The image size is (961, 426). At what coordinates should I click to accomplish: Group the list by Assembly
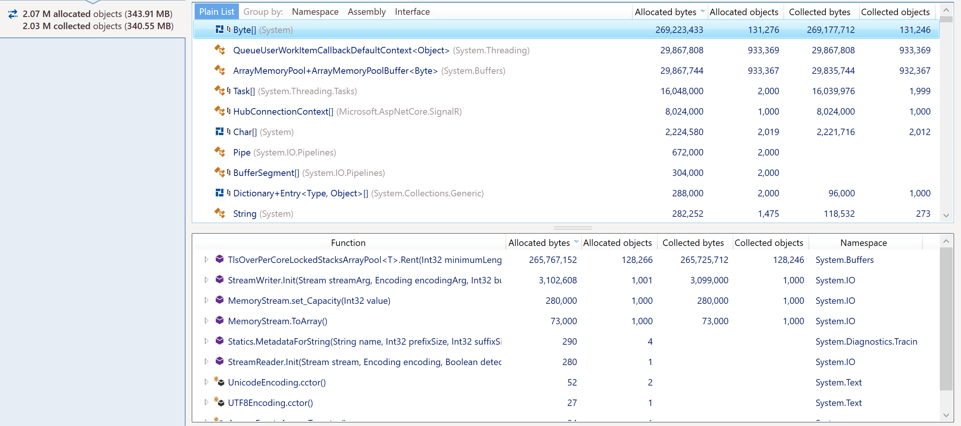click(x=366, y=11)
